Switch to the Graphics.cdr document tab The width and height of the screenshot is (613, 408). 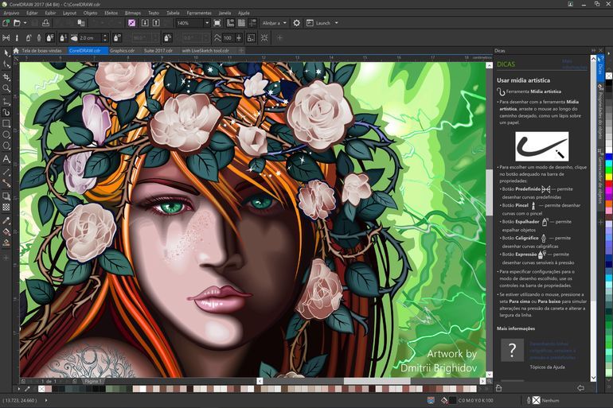[x=122, y=50]
